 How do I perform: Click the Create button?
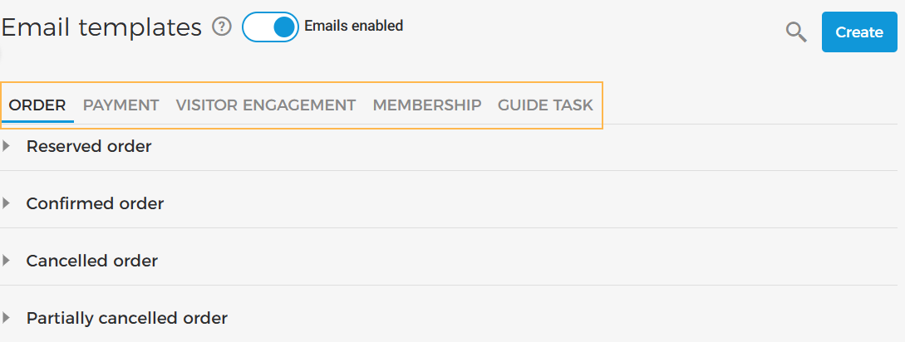tap(859, 32)
